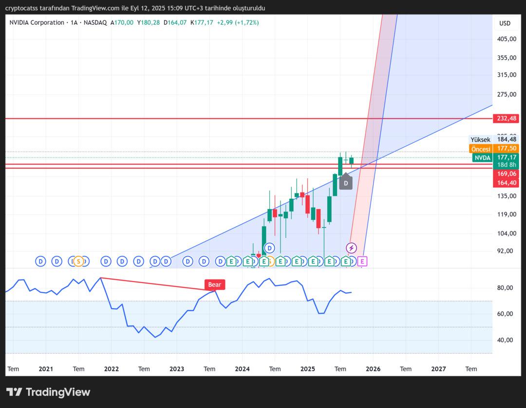
Task: Click the high value Y180,28 in the legend
Action: click(x=148, y=22)
